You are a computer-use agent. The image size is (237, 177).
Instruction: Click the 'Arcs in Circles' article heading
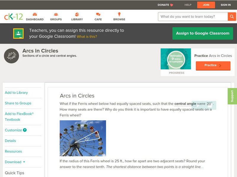click(x=77, y=96)
